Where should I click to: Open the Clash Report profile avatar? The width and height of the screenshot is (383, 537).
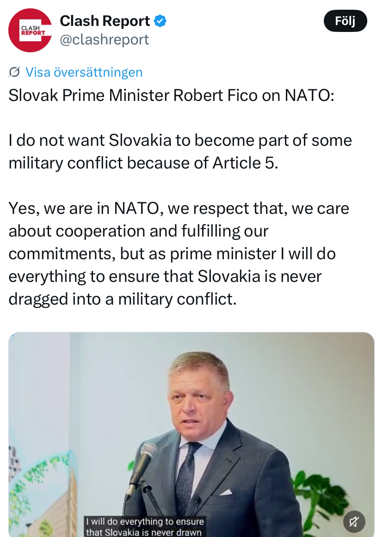point(30,31)
